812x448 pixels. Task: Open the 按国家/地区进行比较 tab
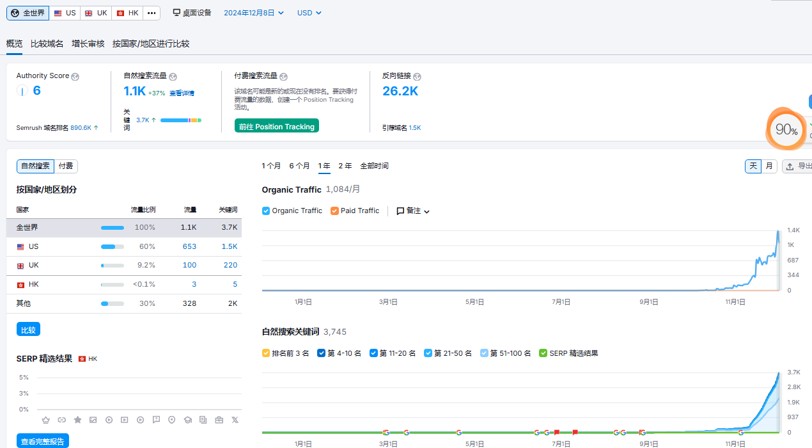pos(151,44)
